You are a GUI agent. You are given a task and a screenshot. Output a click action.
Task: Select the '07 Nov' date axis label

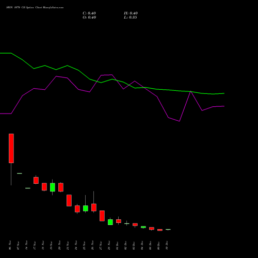coord(18,245)
